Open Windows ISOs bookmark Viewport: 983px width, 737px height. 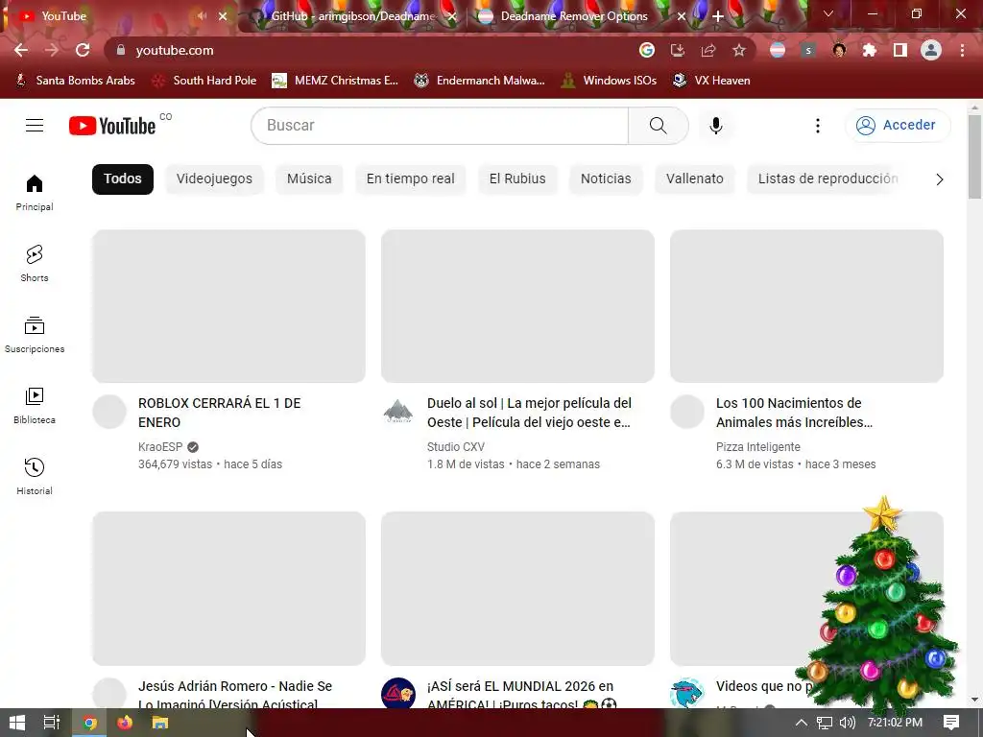tap(610, 81)
